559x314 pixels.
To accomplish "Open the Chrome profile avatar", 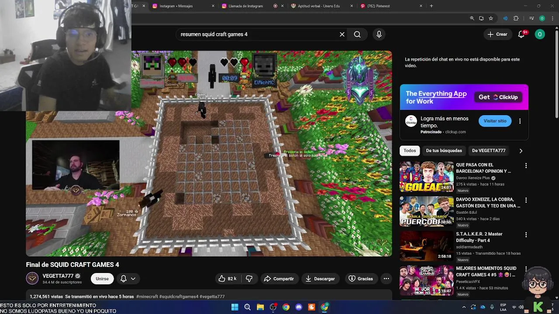I will [542, 18].
